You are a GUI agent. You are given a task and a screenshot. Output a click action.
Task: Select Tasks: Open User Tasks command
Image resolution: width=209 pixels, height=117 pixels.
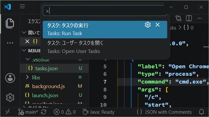(105, 47)
